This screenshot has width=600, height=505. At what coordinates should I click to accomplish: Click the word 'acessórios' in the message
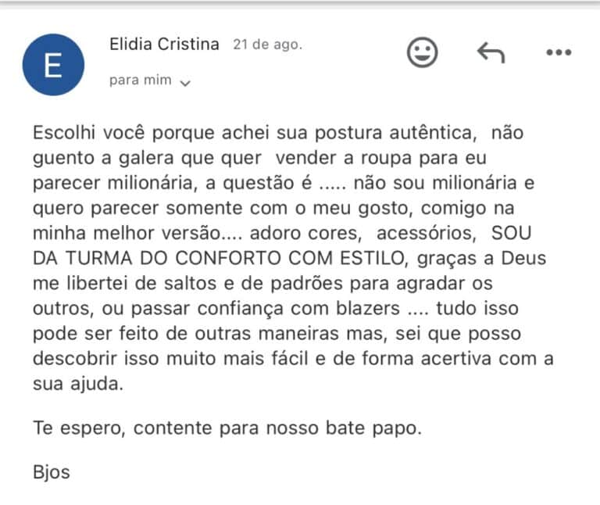(427, 233)
